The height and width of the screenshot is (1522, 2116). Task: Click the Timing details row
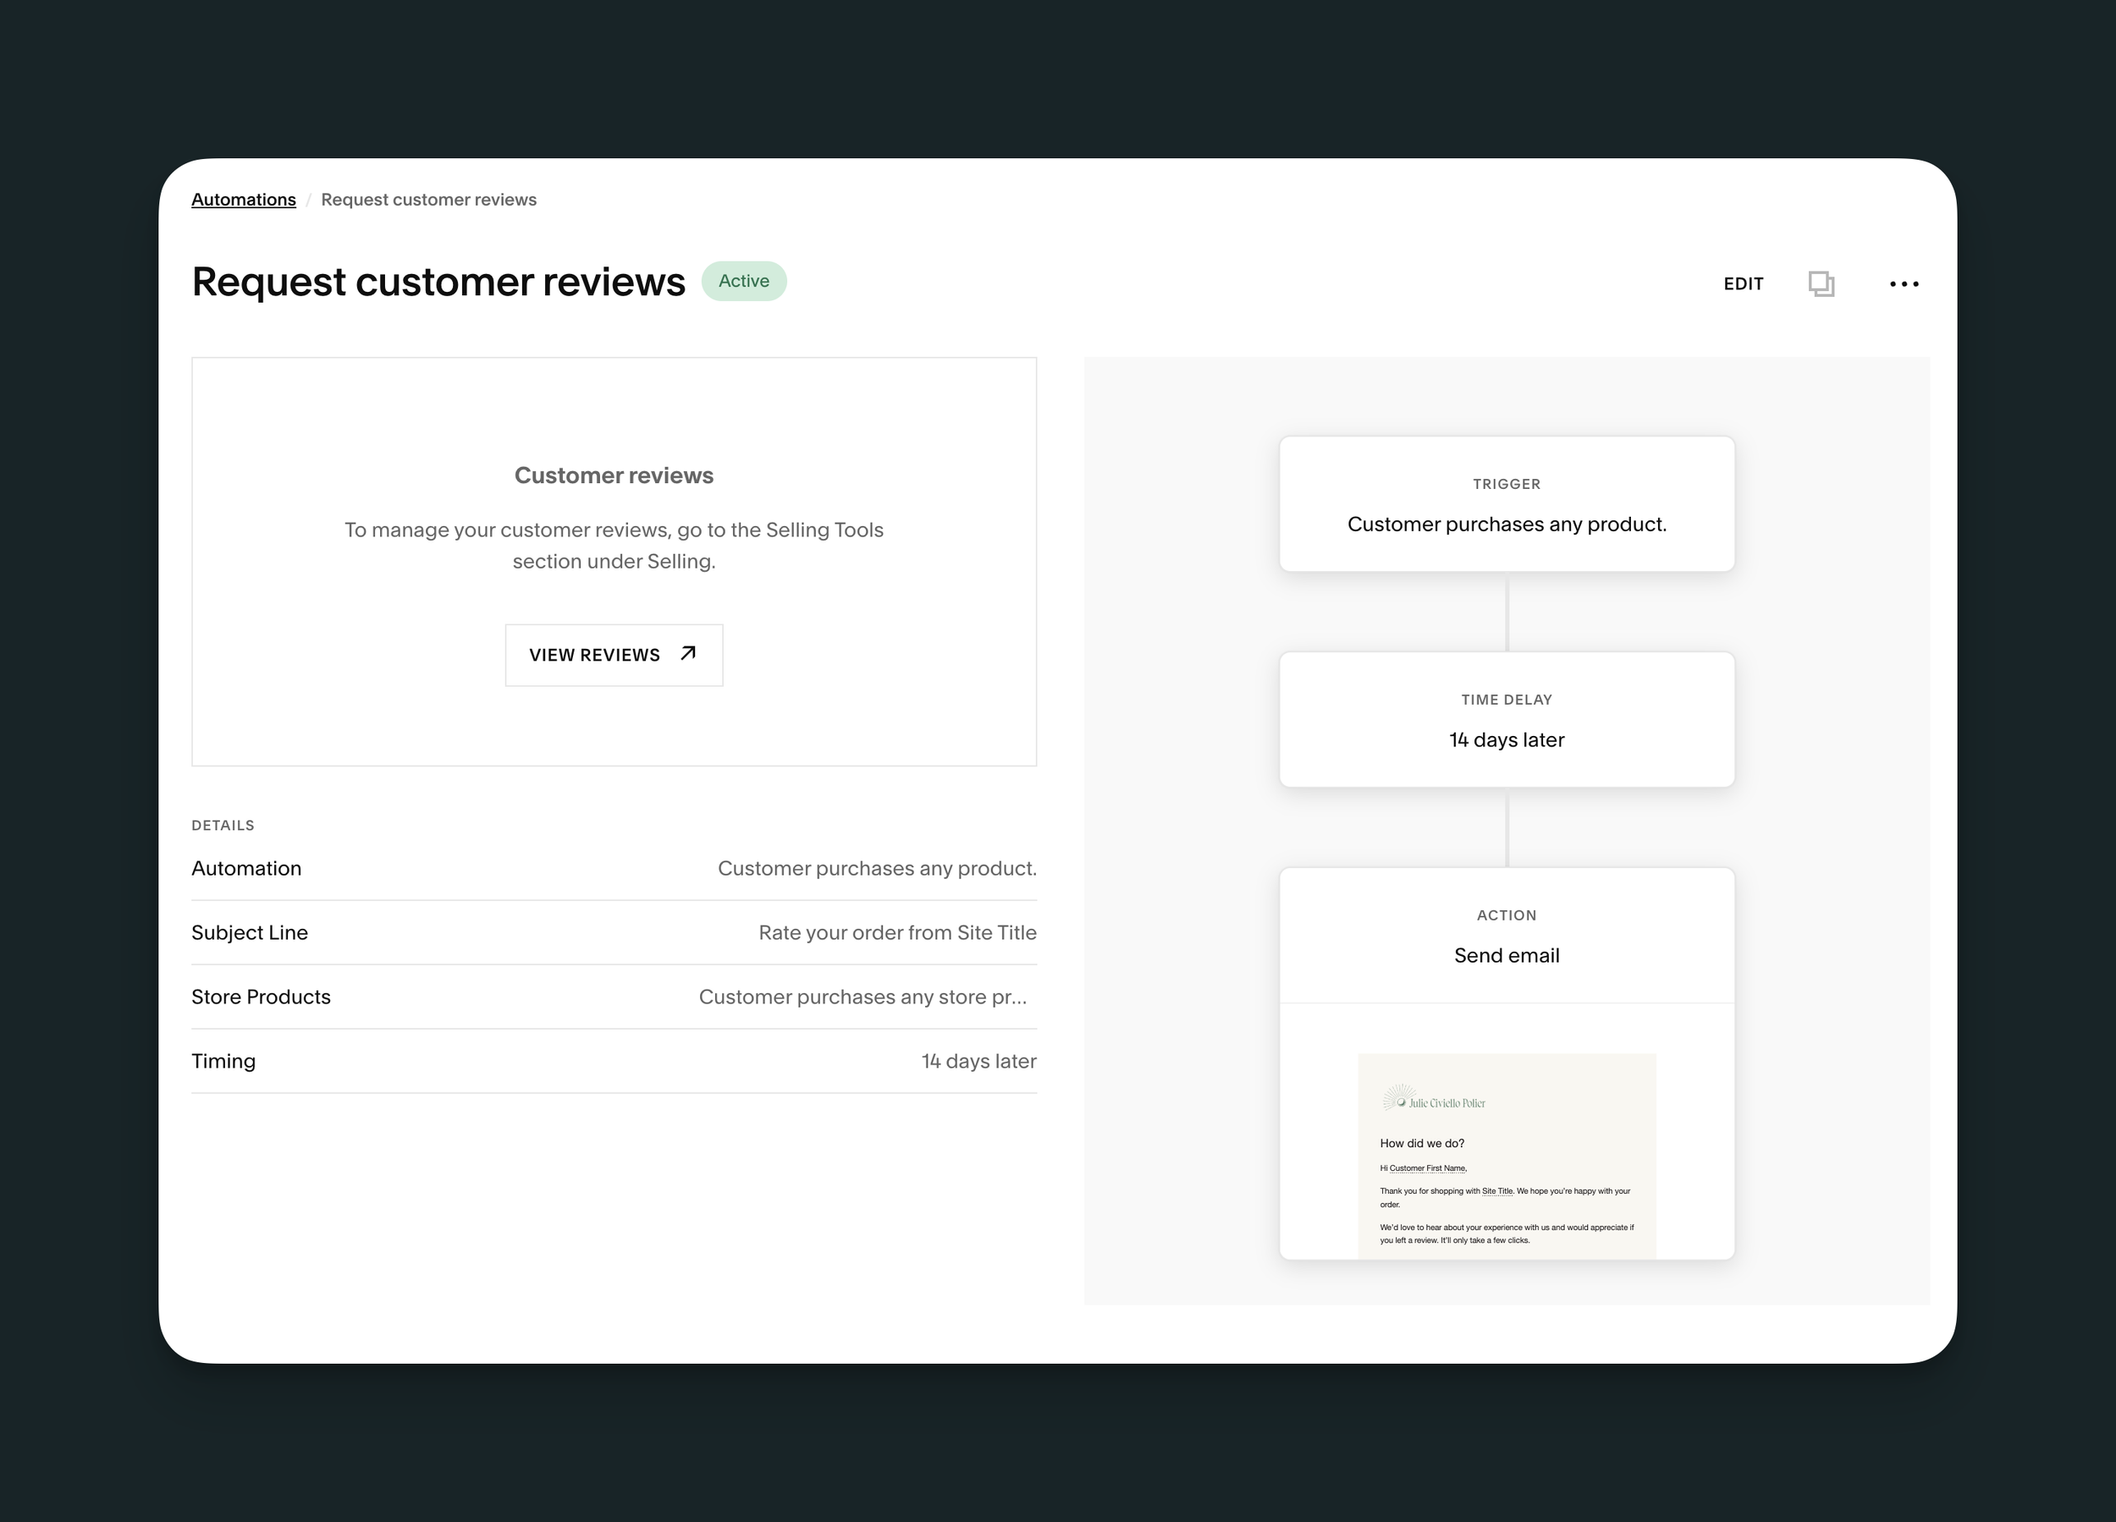pos(613,1061)
